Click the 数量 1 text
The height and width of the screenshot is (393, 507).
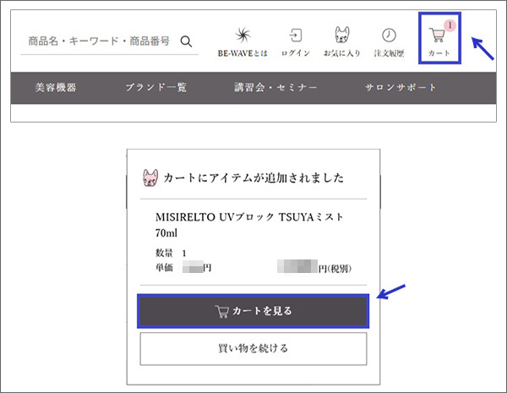point(171,253)
